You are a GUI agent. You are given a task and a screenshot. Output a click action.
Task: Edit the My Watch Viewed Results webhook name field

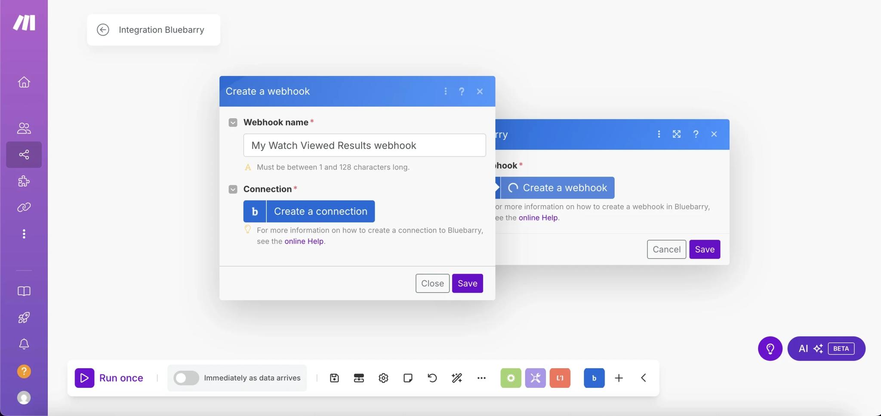coord(364,145)
